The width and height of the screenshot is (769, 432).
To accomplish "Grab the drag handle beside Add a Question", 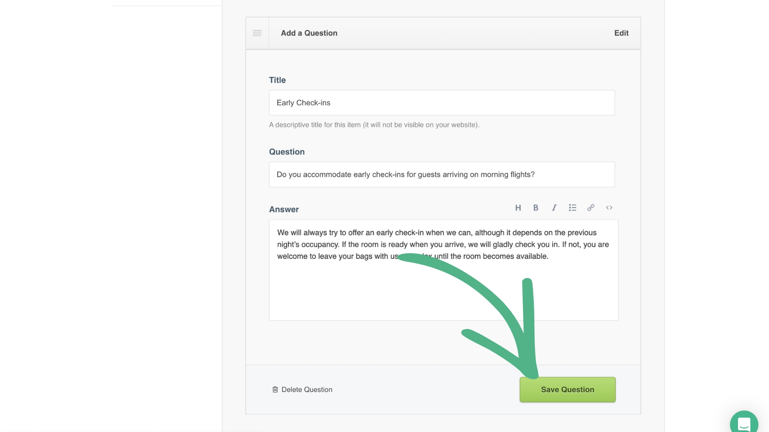I will pyautogui.click(x=257, y=33).
